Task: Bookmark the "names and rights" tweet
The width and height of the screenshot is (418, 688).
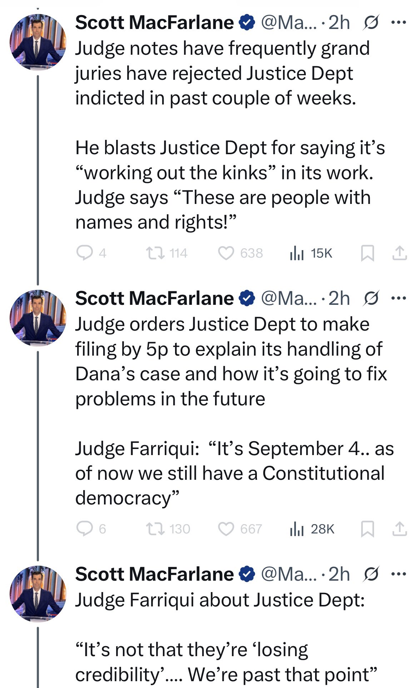Action: pos(368,253)
